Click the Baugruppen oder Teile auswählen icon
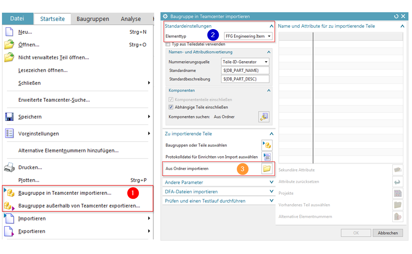Image resolution: width=412 pixels, height=254 pixels. (x=267, y=145)
